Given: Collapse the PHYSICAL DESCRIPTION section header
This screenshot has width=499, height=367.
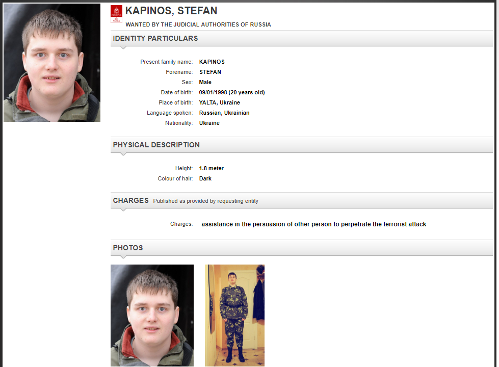Looking at the screenshot, I should tap(302, 145).
